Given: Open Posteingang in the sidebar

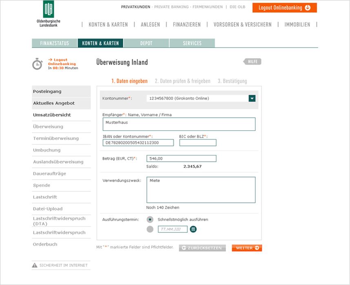Looking at the screenshot, I should pyautogui.click(x=61, y=91).
